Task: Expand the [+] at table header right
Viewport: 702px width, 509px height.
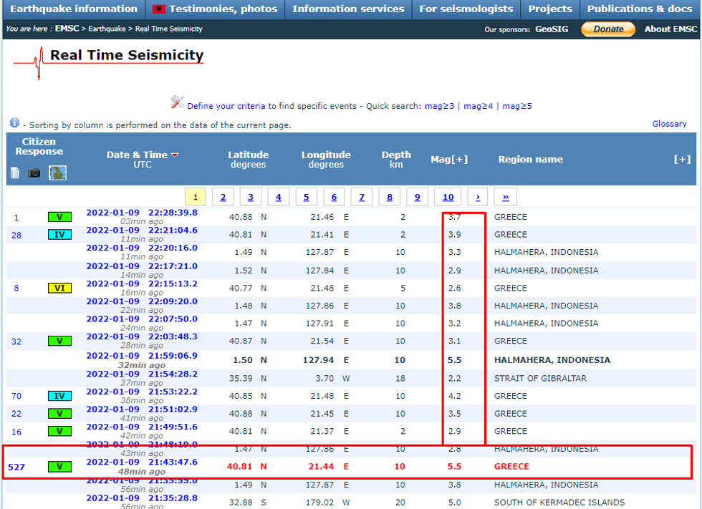Action: point(682,160)
